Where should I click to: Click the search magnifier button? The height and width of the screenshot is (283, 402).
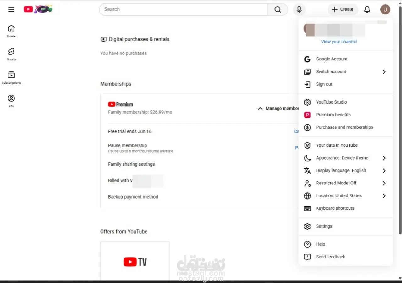(278, 9)
